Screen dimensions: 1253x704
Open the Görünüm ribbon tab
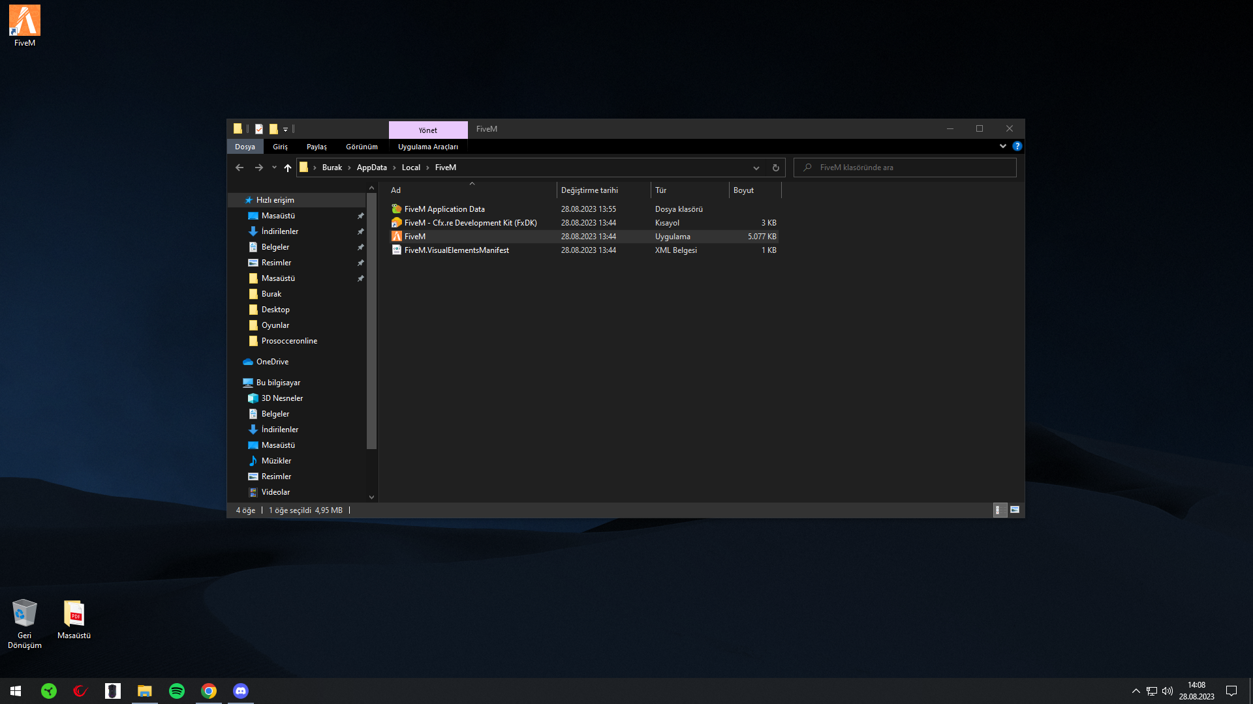click(362, 147)
